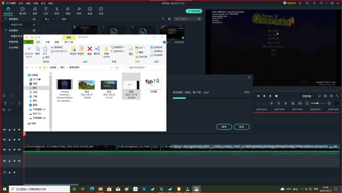Click the Explorer refresh button
The height and width of the screenshot is (193, 342).
pos(117,68)
